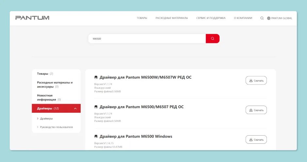Download the M6500/M6507 РЕД ОС driver
Viewport: 307px width, 162px height.
[x=256, y=110]
